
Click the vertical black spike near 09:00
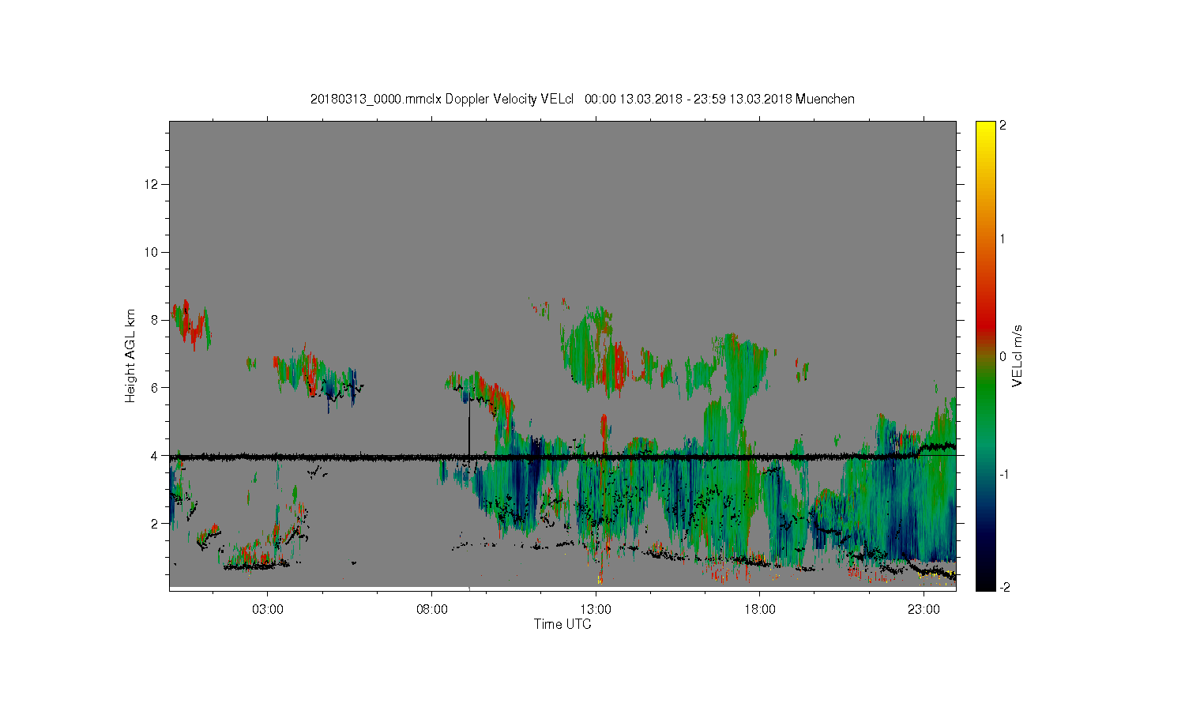coord(469,427)
